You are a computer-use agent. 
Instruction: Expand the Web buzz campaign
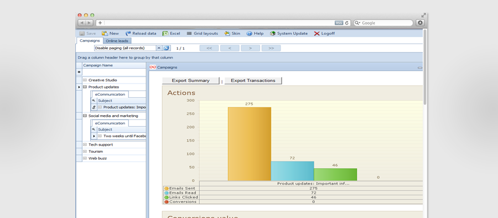85,158
